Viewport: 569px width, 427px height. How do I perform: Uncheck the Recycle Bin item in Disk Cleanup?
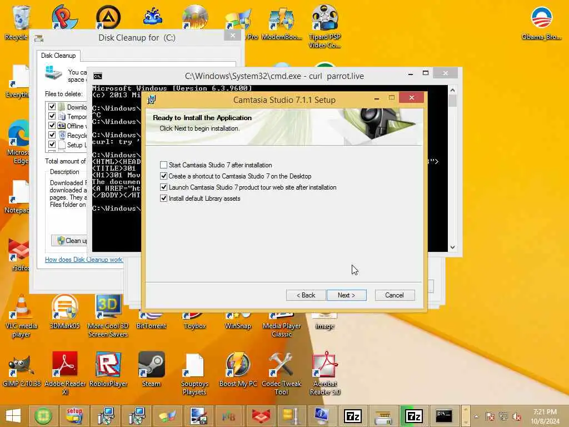coord(52,135)
